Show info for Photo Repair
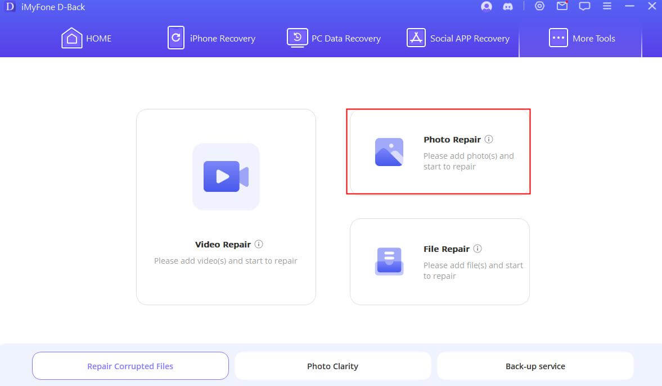This screenshot has width=662, height=386. pos(488,139)
